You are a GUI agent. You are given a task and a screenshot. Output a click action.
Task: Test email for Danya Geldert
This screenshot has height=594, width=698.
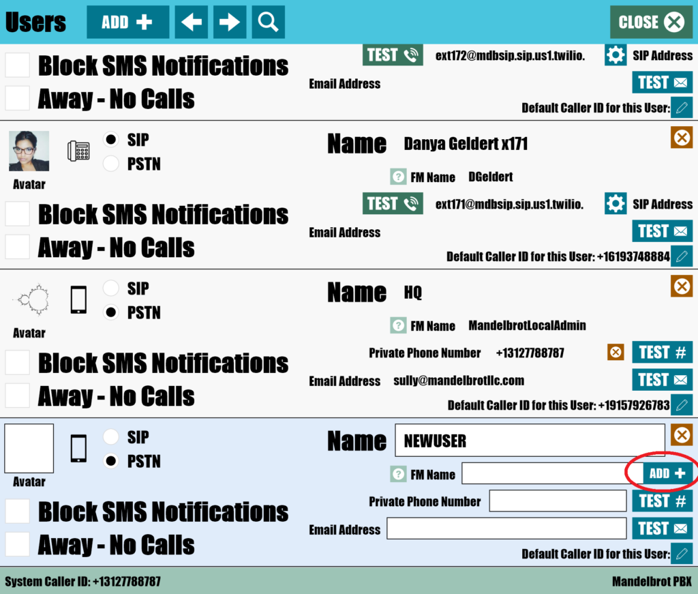pyautogui.click(x=663, y=231)
